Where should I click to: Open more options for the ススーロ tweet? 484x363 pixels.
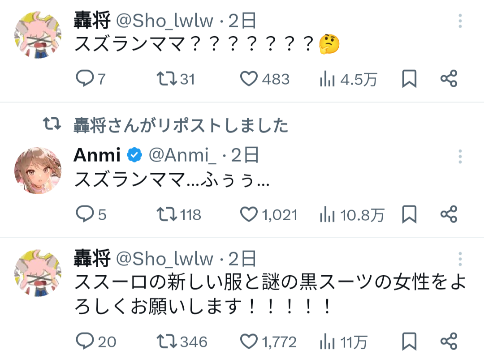tap(460, 259)
